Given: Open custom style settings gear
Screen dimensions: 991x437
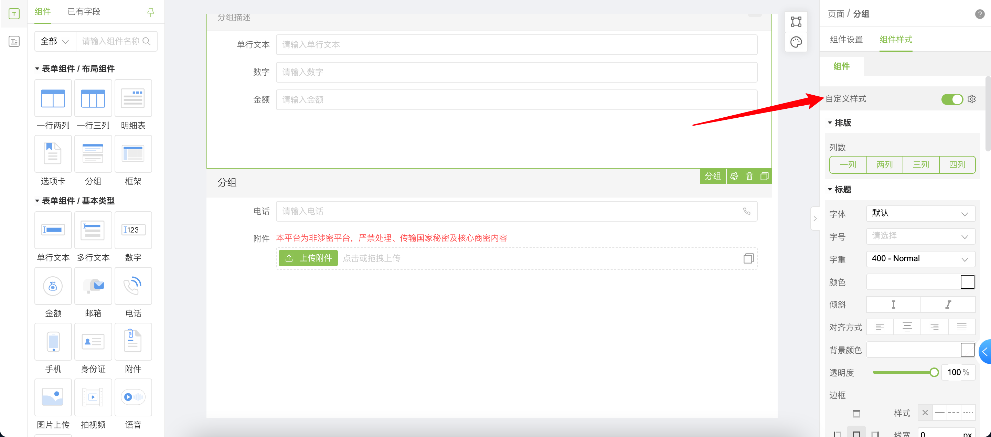Looking at the screenshot, I should pyautogui.click(x=971, y=99).
